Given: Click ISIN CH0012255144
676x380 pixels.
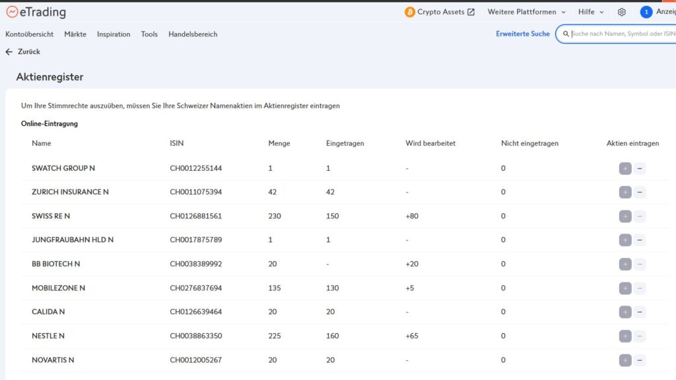Looking at the screenshot, I should 195,168.
